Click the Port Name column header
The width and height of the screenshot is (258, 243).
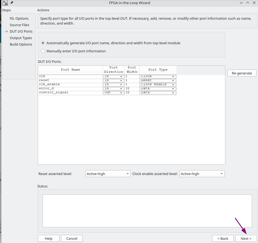(71, 70)
